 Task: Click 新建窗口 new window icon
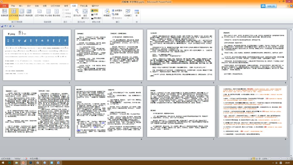(106, 13)
